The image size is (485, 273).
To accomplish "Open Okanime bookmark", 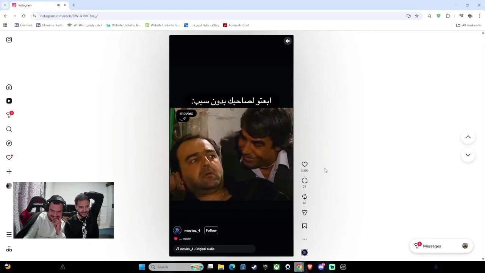I will click(x=23, y=25).
